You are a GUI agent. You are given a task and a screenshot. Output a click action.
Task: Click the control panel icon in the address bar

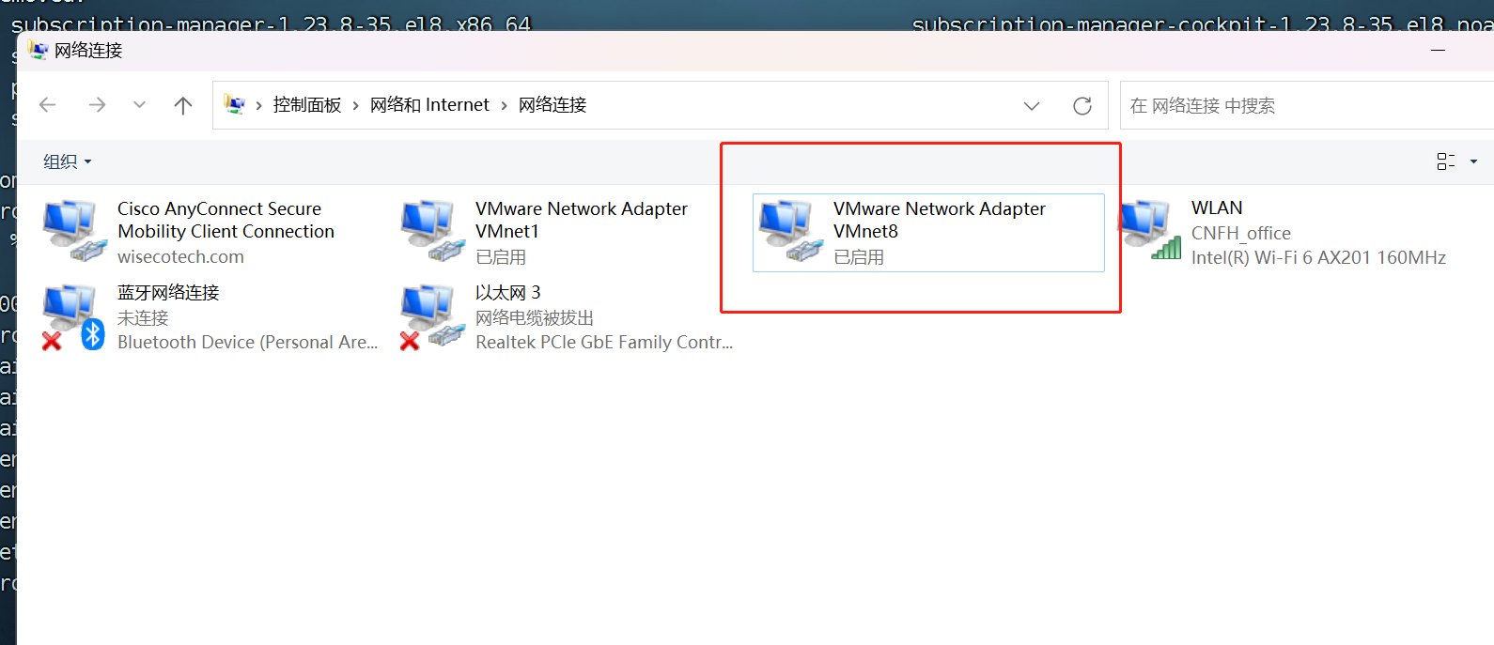[235, 105]
